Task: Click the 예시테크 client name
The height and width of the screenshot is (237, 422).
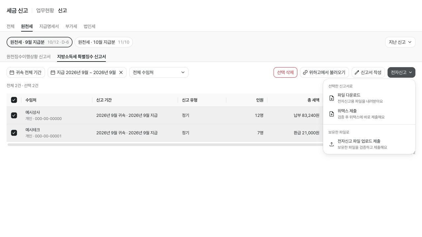Action: [33, 130]
